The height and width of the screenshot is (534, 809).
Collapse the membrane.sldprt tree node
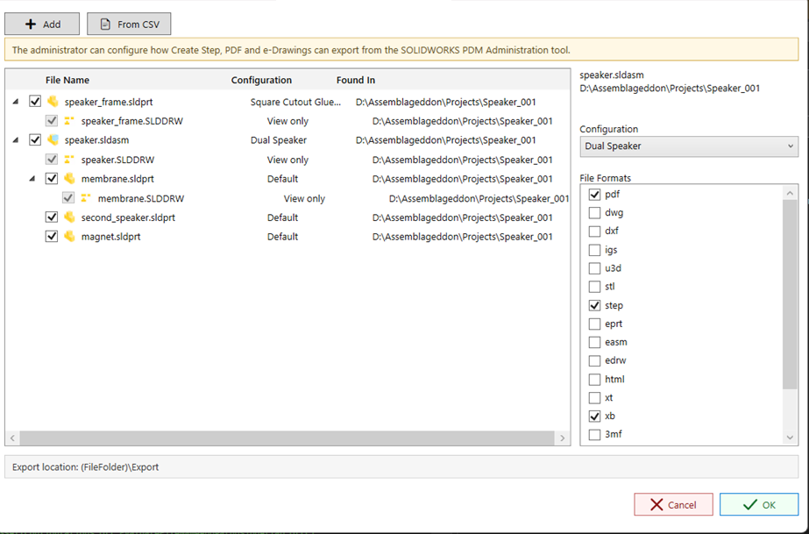click(x=32, y=179)
